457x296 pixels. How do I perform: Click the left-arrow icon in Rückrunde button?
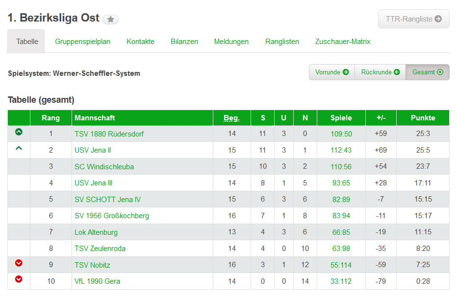pyautogui.click(x=397, y=72)
